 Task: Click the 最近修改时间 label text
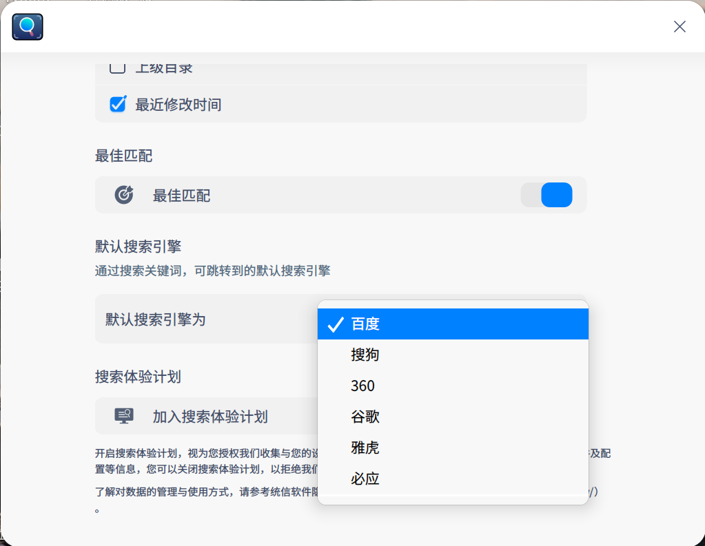click(x=178, y=104)
